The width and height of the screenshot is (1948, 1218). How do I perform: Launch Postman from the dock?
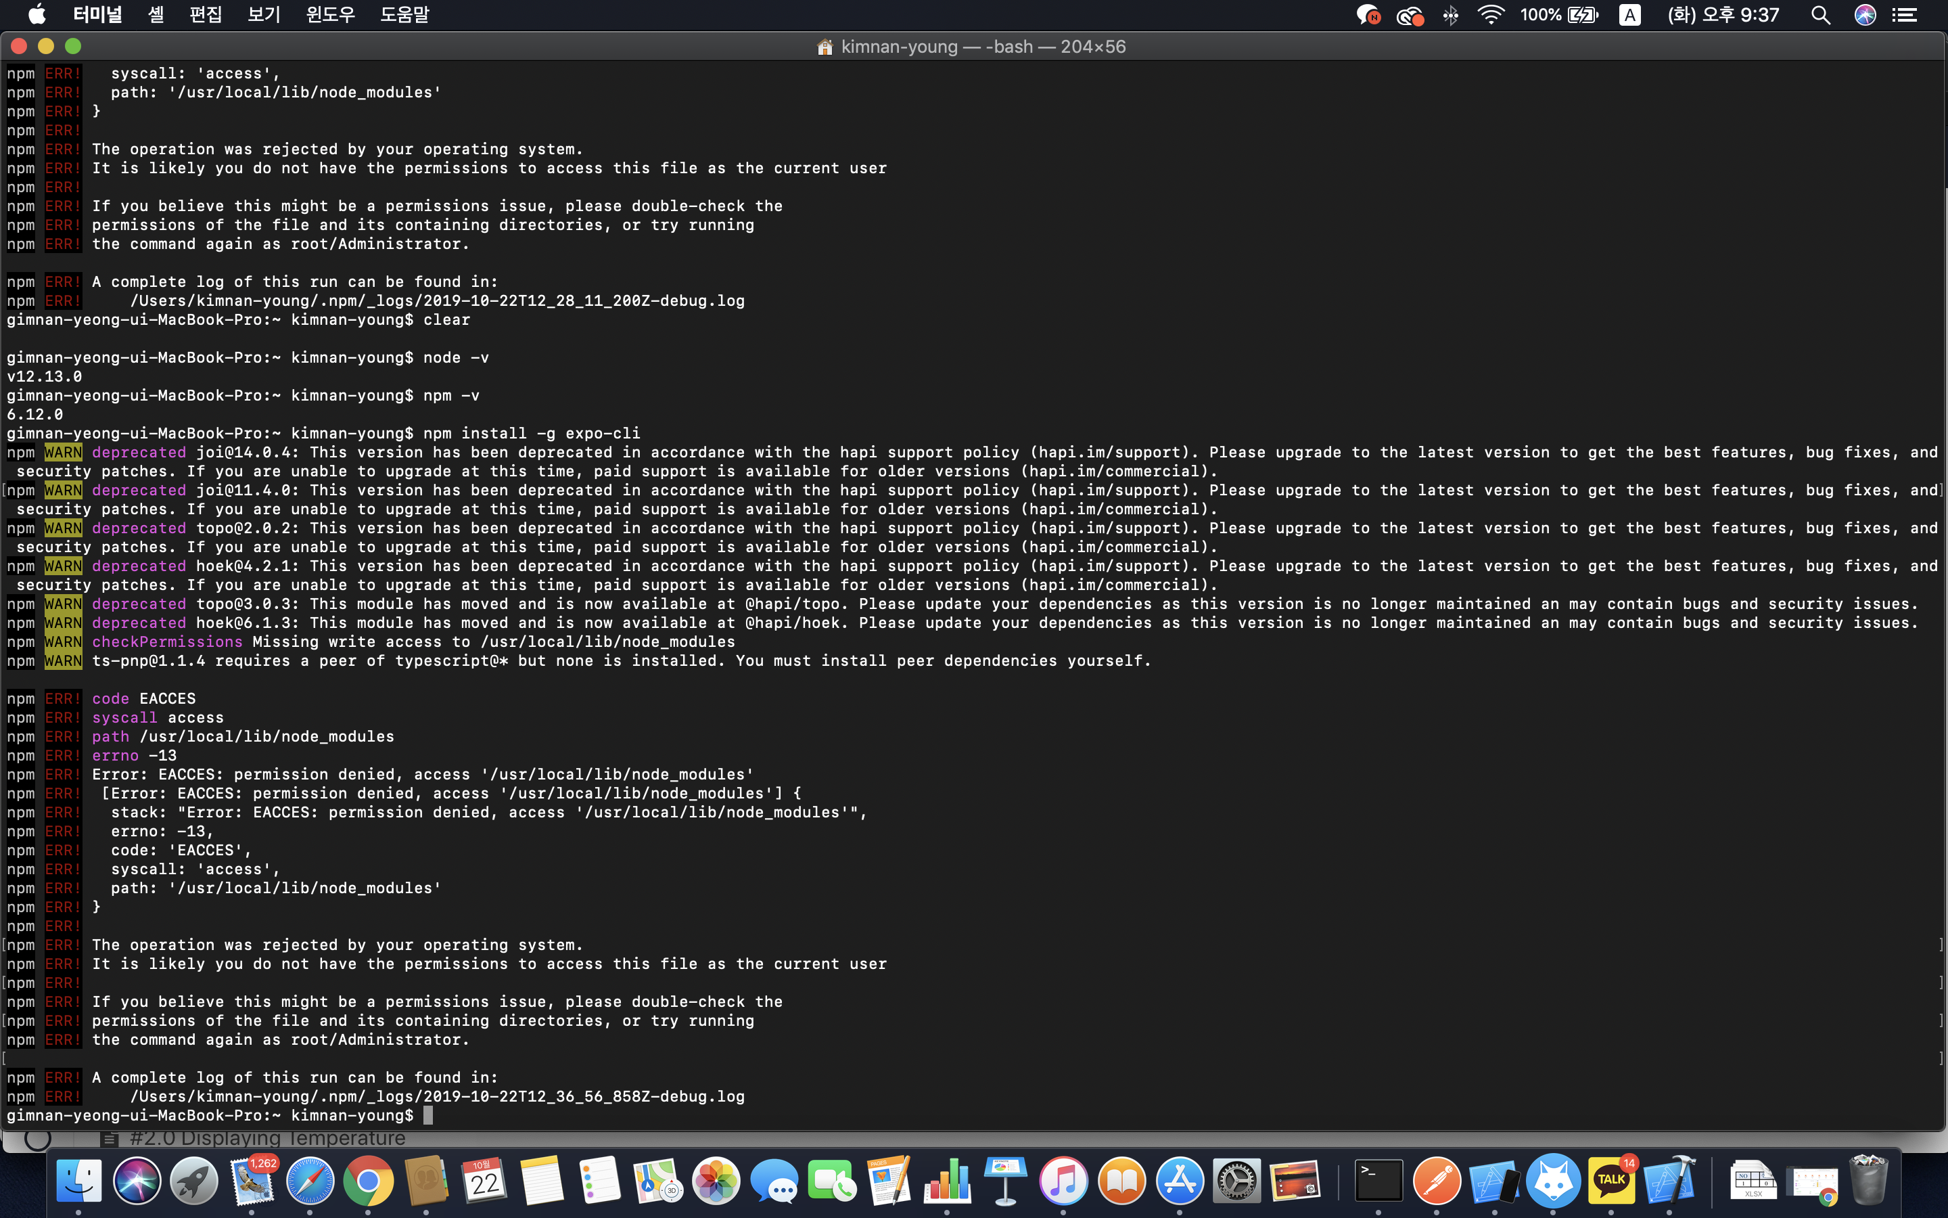coord(1437,1181)
